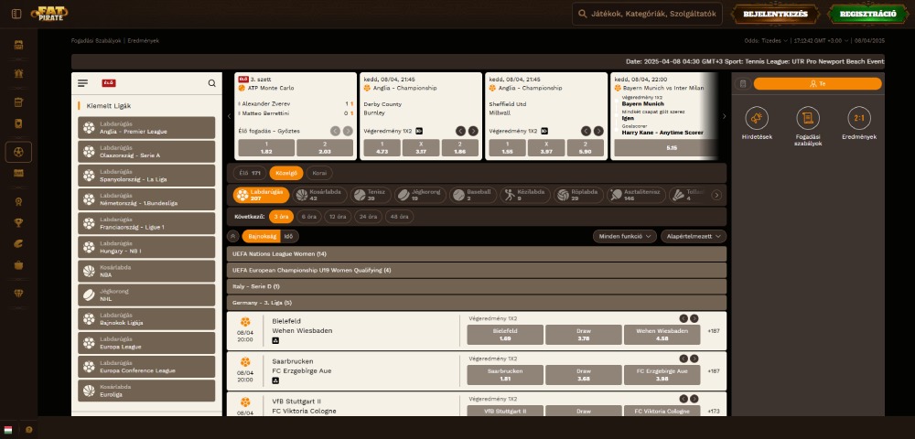
Task: Click the trophy icon in left sidebar
Action: tap(18, 221)
